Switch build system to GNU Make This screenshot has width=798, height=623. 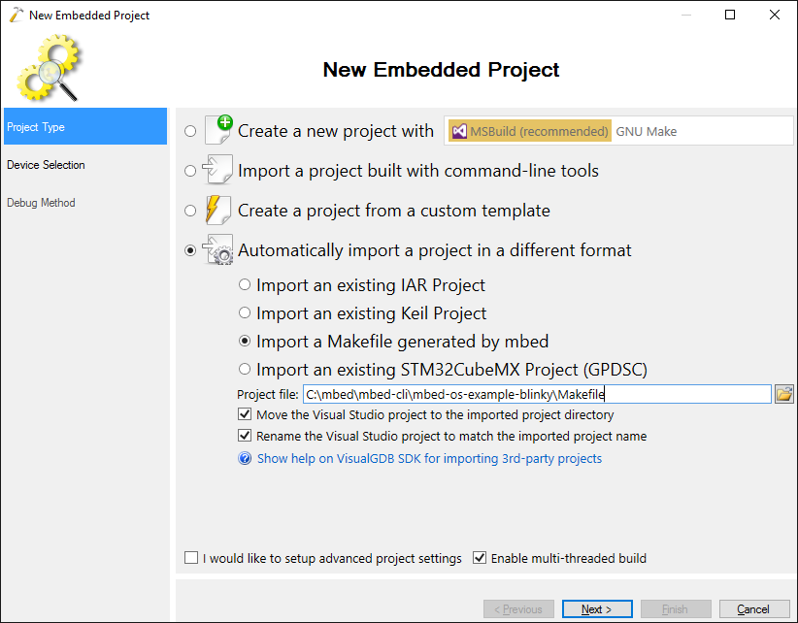tap(647, 131)
